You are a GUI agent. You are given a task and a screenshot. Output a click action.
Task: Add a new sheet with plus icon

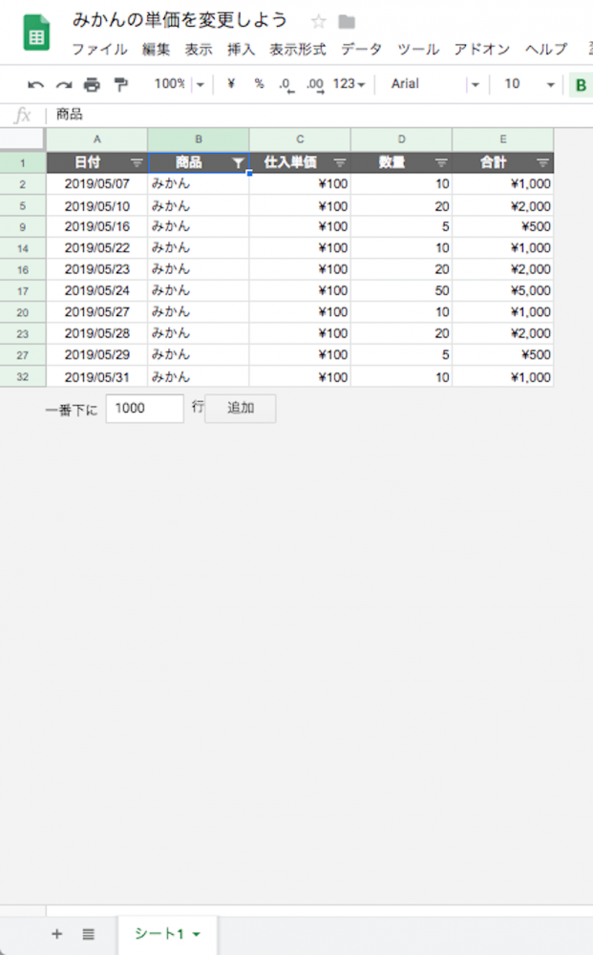click(x=56, y=934)
